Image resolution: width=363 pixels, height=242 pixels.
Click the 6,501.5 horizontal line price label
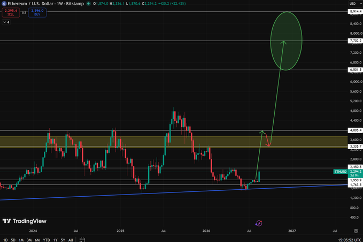356,70
